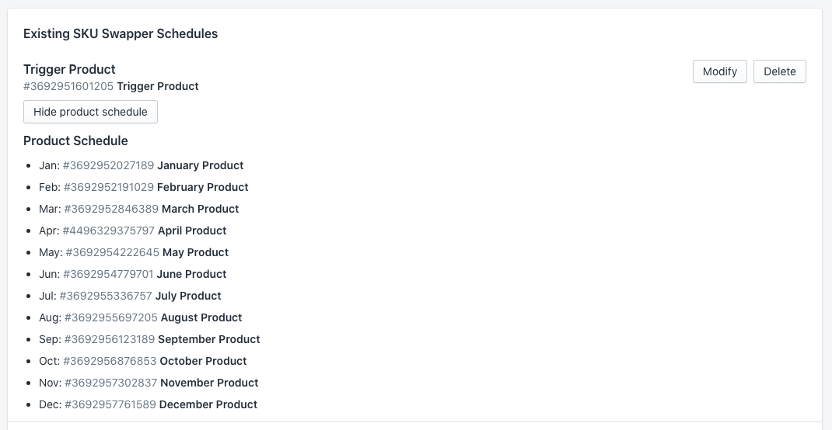This screenshot has height=430, width=832.
Task: Select the December Product entry
Action: (208, 404)
